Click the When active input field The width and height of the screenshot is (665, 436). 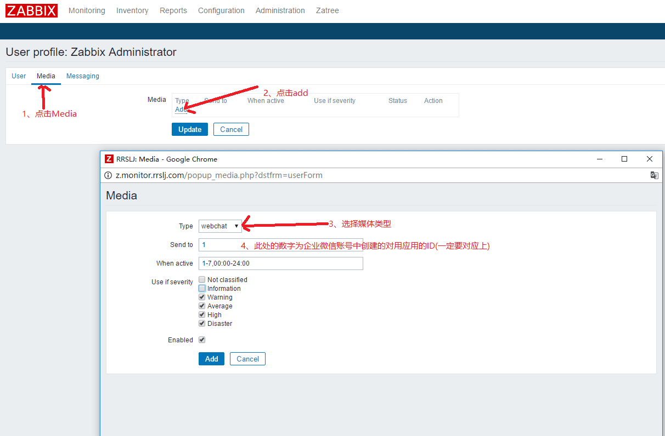281,263
